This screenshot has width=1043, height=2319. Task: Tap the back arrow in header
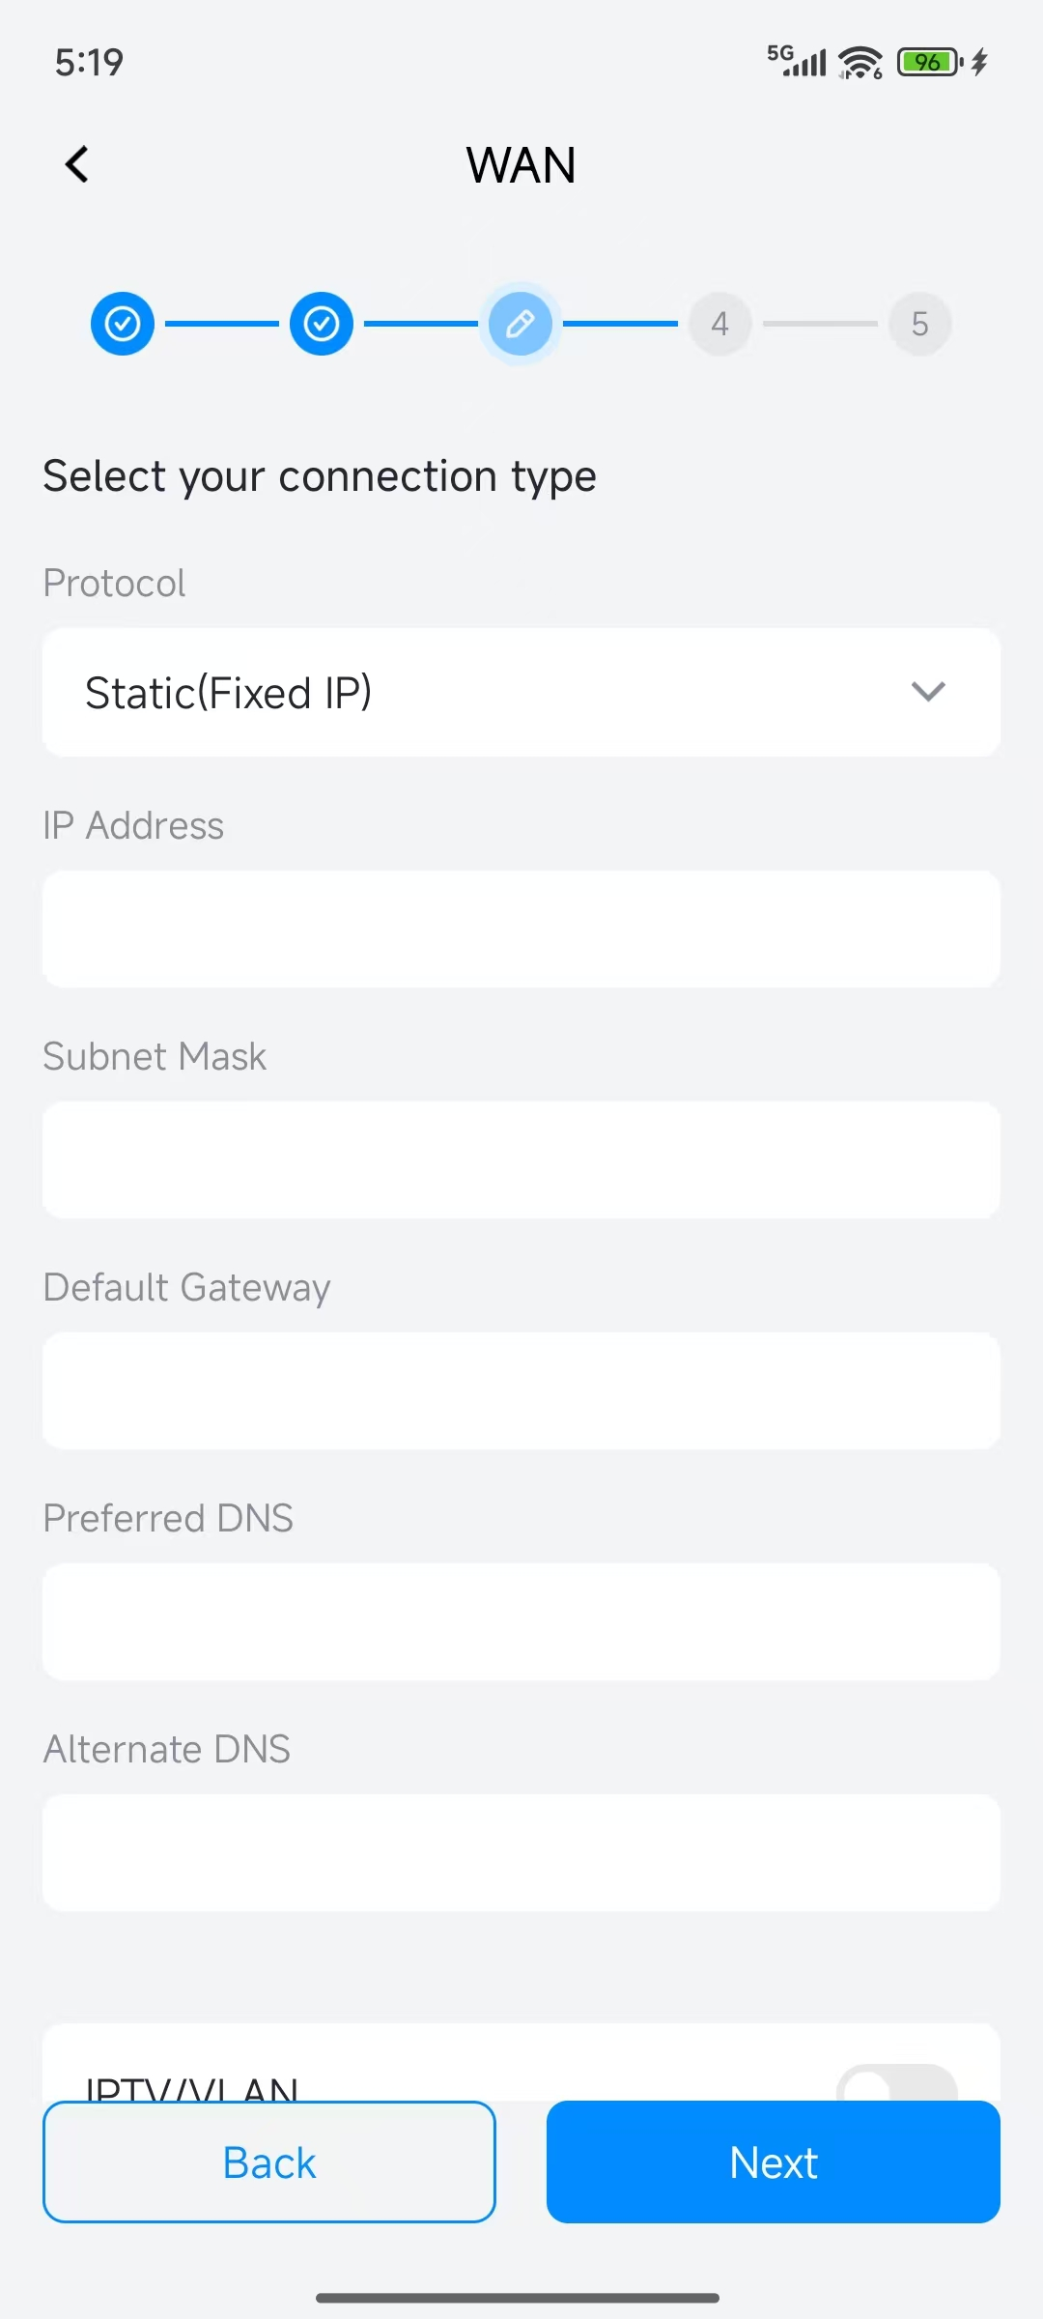point(77,164)
